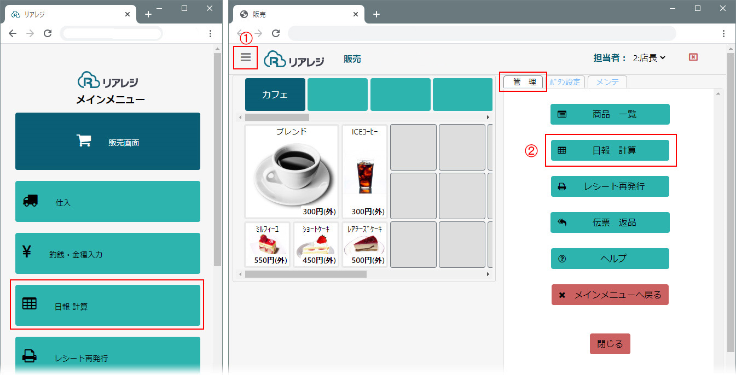This screenshot has height=375, width=736.
Task: Click the X icon on メインメニューへ戻る
Action: click(562, 295)
